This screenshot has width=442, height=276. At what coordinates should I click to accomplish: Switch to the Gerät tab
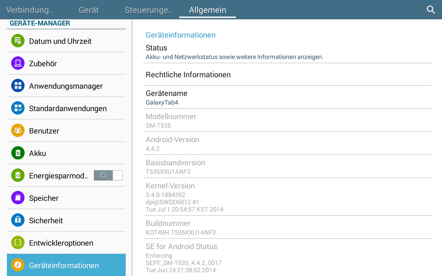[x=89, y=10]
